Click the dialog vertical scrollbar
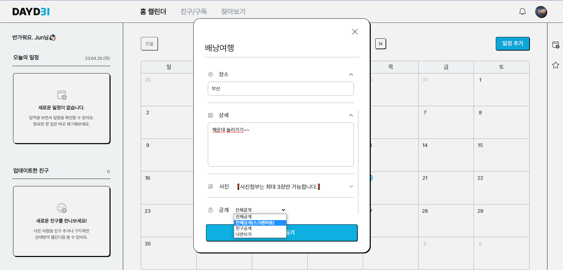Viewport: 563px width, 270px height. pos(358,161)
